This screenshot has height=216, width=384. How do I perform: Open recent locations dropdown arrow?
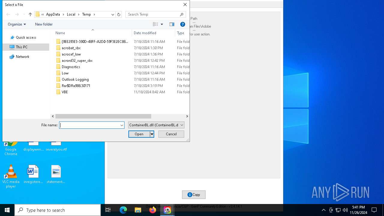24,14
